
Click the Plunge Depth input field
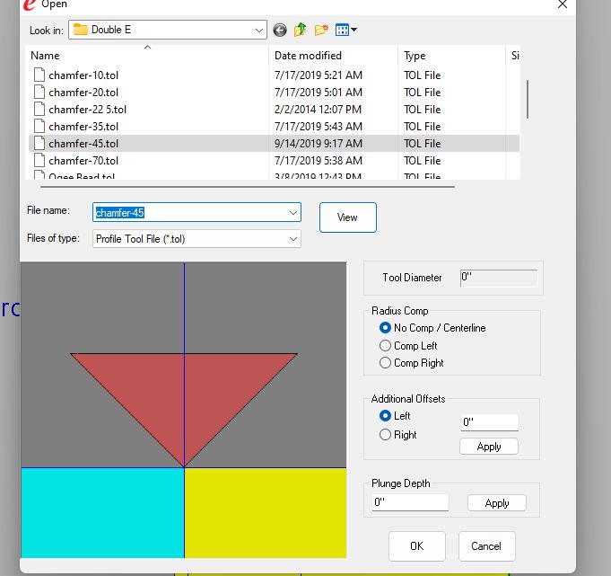coord(410,503)
